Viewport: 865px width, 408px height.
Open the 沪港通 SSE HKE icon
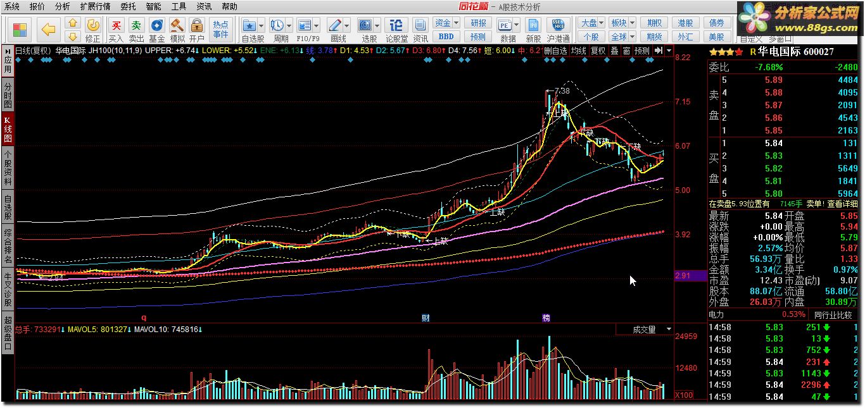click(x=558, y=30)
